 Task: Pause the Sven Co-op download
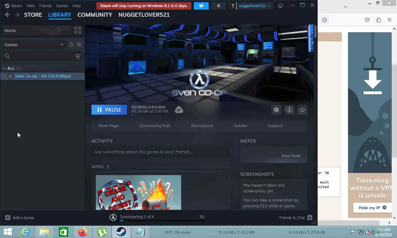point(109,110)
